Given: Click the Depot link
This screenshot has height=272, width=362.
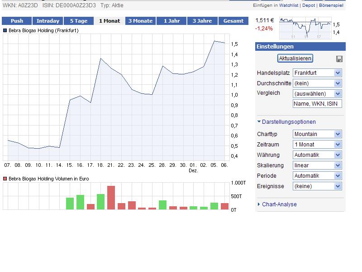Looking at the screenshot, I should click(x=309, y=5).
